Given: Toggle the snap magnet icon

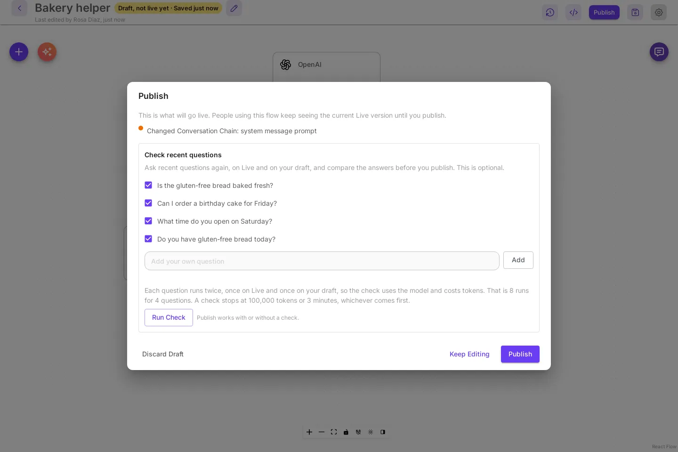Looking at the screenshot, I should tap(358, 432).
